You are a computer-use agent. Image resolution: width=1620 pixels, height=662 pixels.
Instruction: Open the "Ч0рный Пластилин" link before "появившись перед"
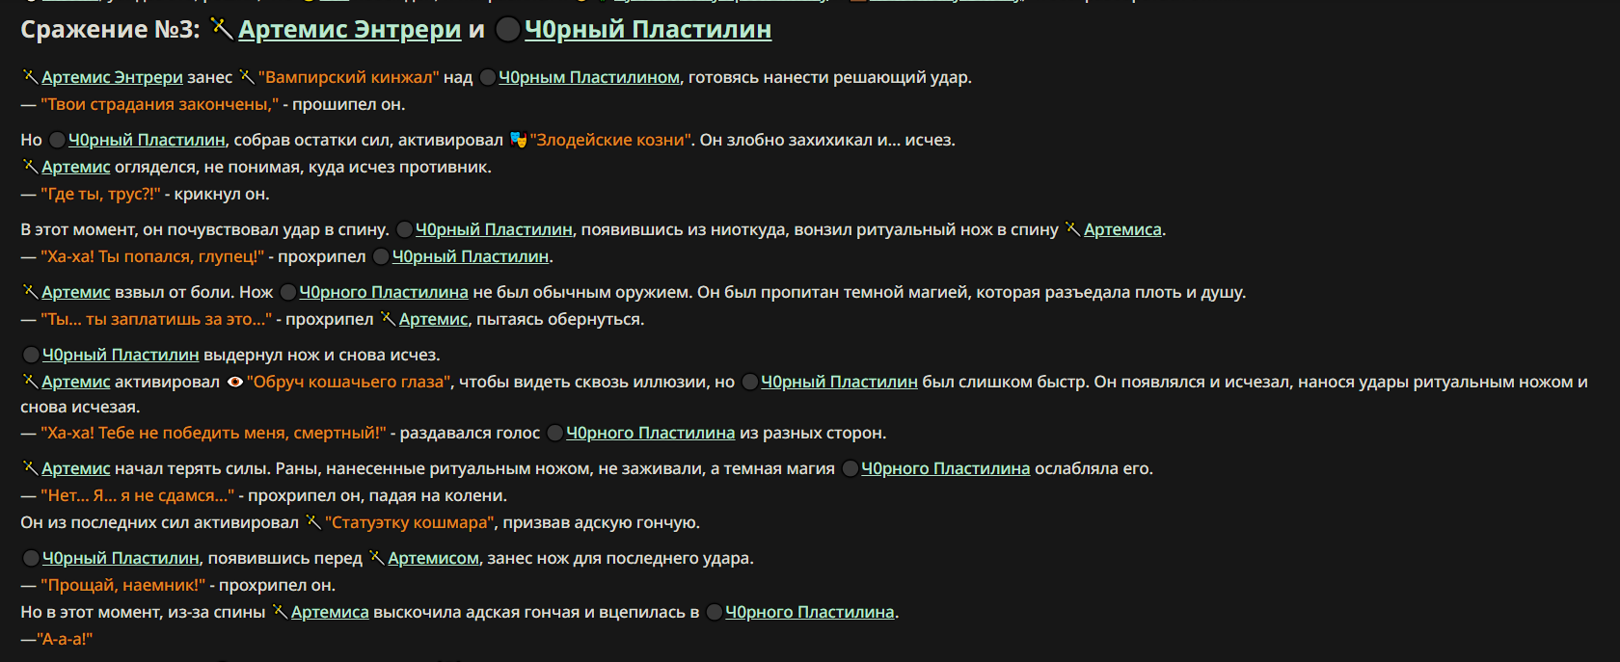pos(121,558)
